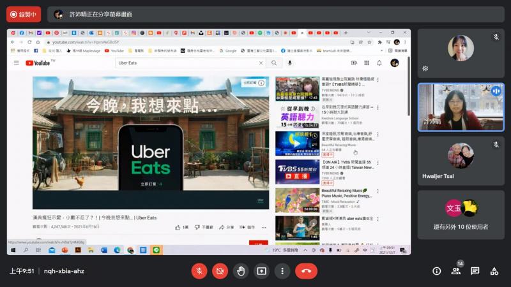Viewport: 511px width, 287px height.
Task: Open meeting details info icon
Action: click(x=437, y=270)
